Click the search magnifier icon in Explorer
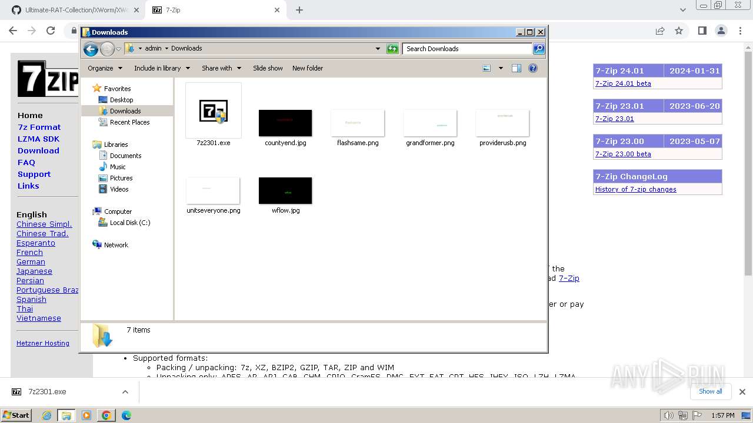The width and height of the screenshot is (753, 423). 539,49
